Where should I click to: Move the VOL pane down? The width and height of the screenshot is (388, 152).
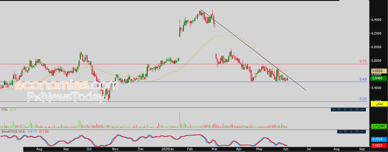[351, 110]
